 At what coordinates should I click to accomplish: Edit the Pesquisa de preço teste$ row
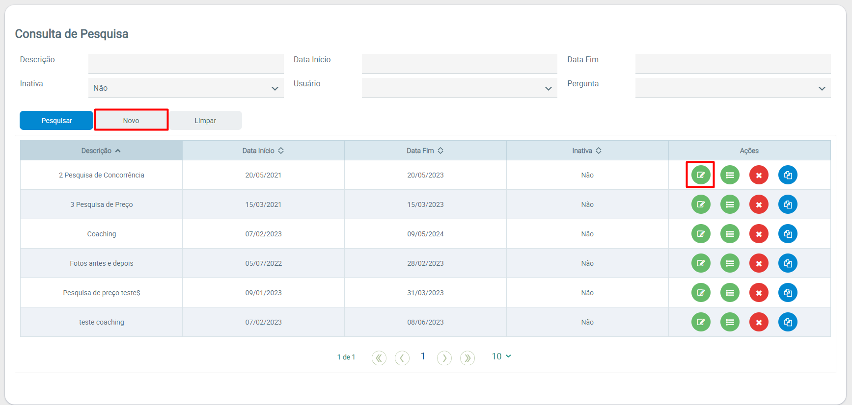click(x=701, y=293)
